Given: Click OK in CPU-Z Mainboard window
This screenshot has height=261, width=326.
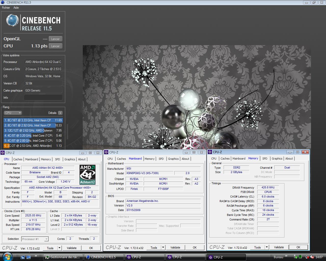Looking at the screenshot, I should pos(195,247).
